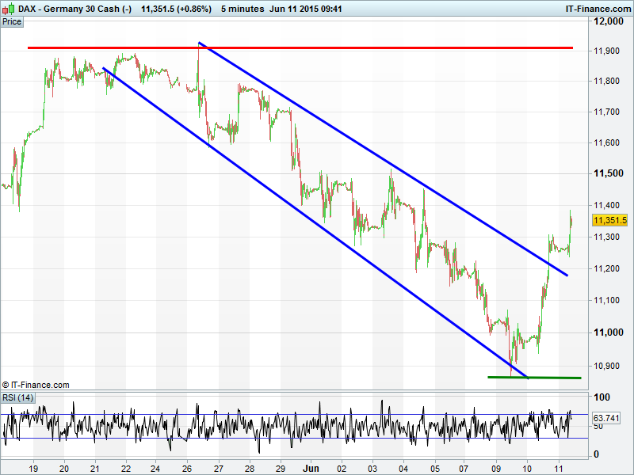Select the lower blue channel trendline
Screen dimensions: 634x475
(x=317, y=222)
